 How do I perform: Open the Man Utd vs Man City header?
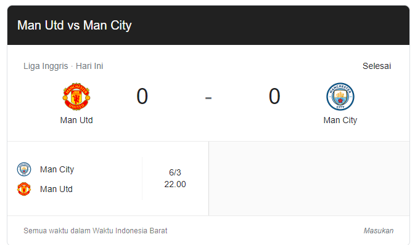point(75,25)
